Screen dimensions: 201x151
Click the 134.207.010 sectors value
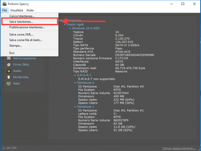click(124, 42)
